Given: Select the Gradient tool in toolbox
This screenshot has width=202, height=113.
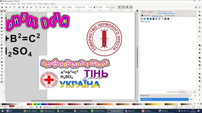Looking at the screenshot, I should pos(2,48).
